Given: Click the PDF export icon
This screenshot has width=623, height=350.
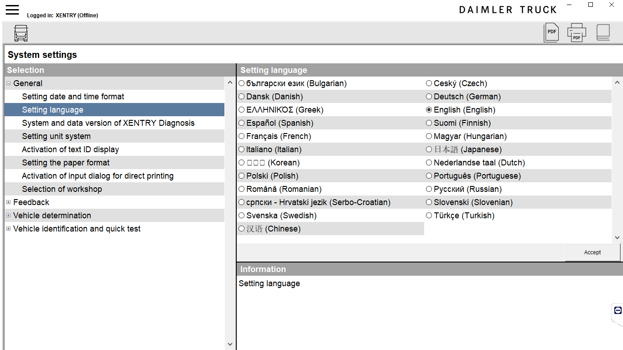Looking at the screenshot, I should click(551, 33).
